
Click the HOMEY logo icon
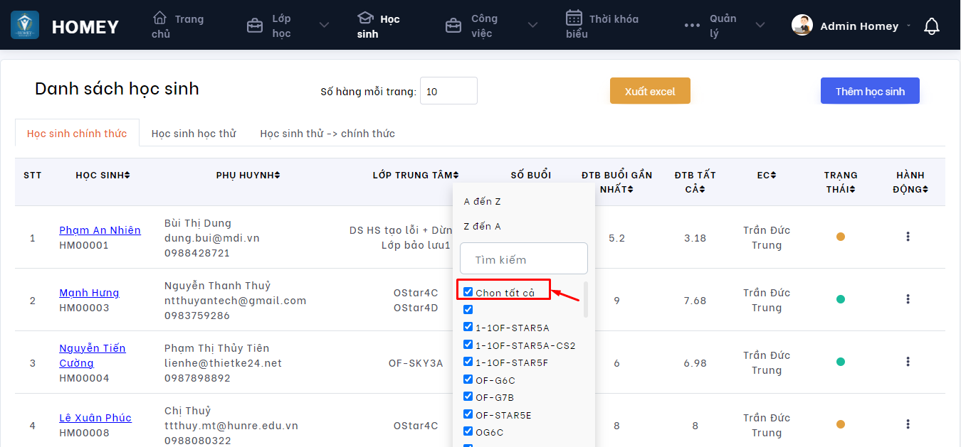coord(25,25)
